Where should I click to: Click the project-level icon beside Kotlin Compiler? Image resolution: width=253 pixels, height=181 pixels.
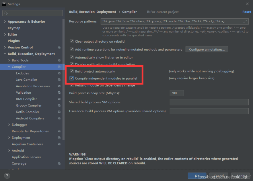pyautogui.click(x=59, y=112)
